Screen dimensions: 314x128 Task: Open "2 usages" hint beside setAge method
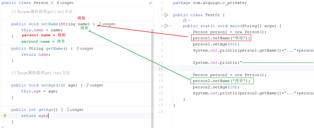[95, 85]
